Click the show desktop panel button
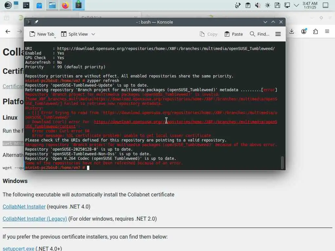 (326, 5)
